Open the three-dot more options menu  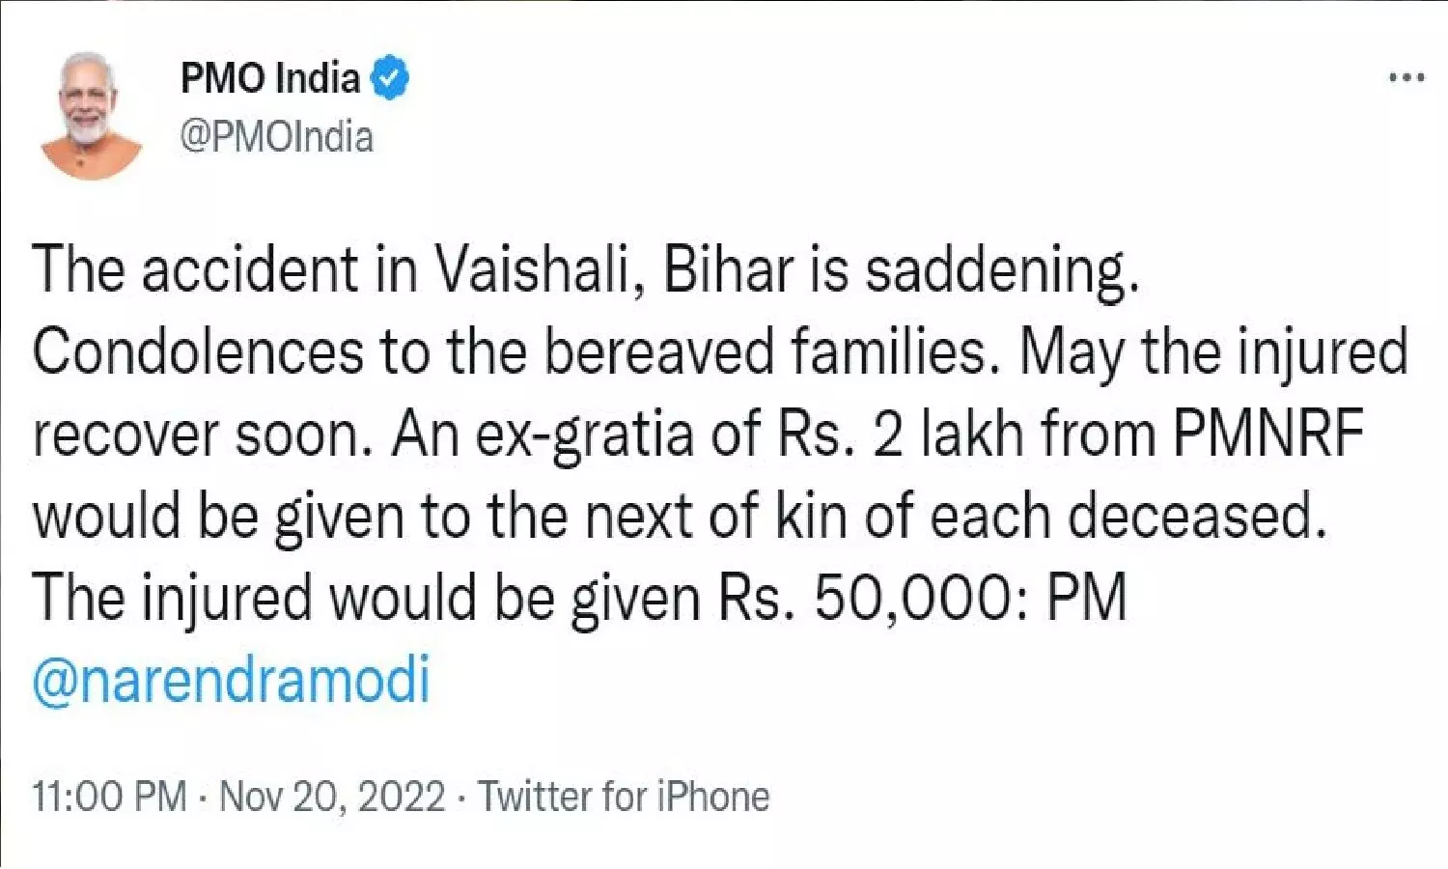tap(1406, 77)
